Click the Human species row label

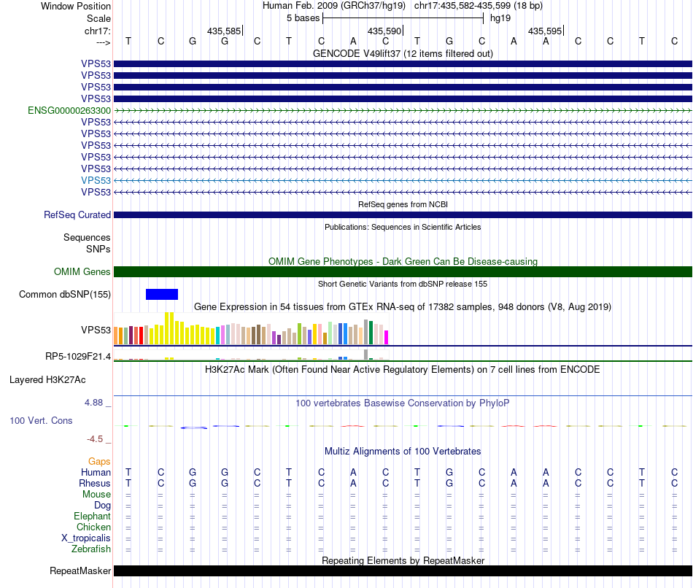coord(96,472)
